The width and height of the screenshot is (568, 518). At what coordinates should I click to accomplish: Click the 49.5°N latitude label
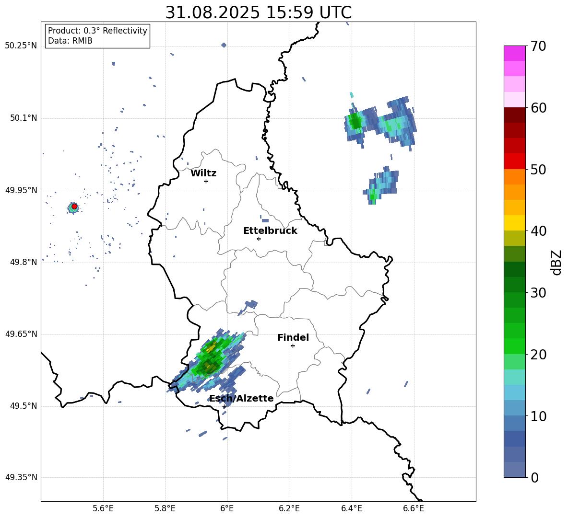point(24,406)
